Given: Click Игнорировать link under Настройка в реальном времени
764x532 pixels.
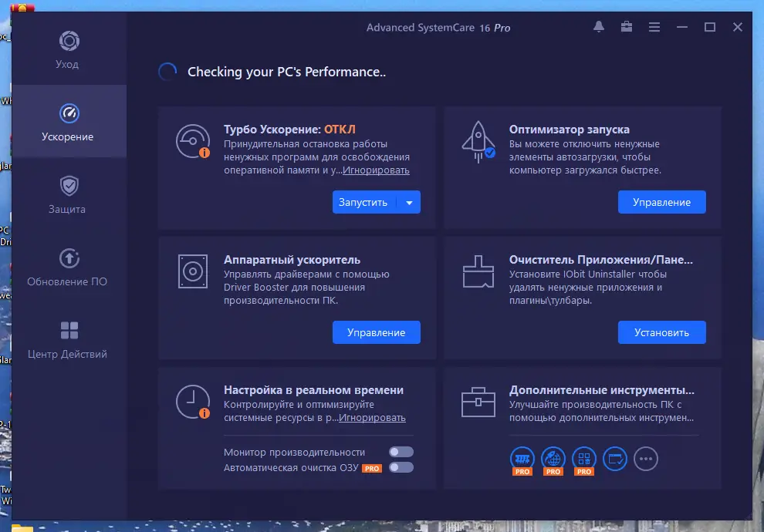Looking at the screenshot, I should click(x=372, y=418).
